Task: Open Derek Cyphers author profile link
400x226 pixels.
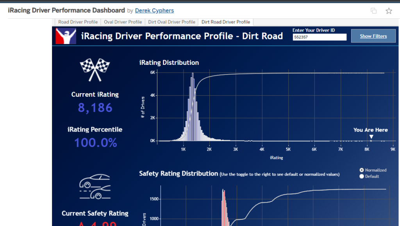Action: point(154,11)
